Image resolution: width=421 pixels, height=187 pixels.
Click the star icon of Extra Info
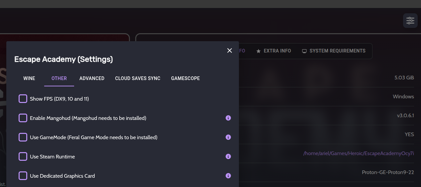click(x=259, y=51)
